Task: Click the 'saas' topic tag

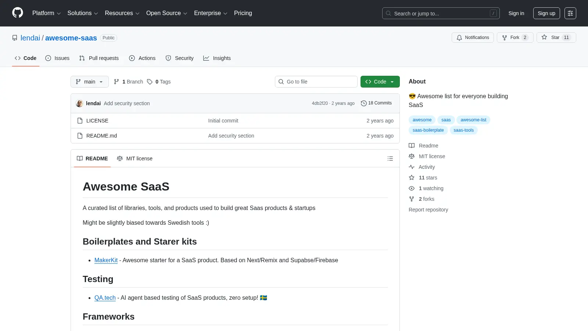Action: (446, 120)
